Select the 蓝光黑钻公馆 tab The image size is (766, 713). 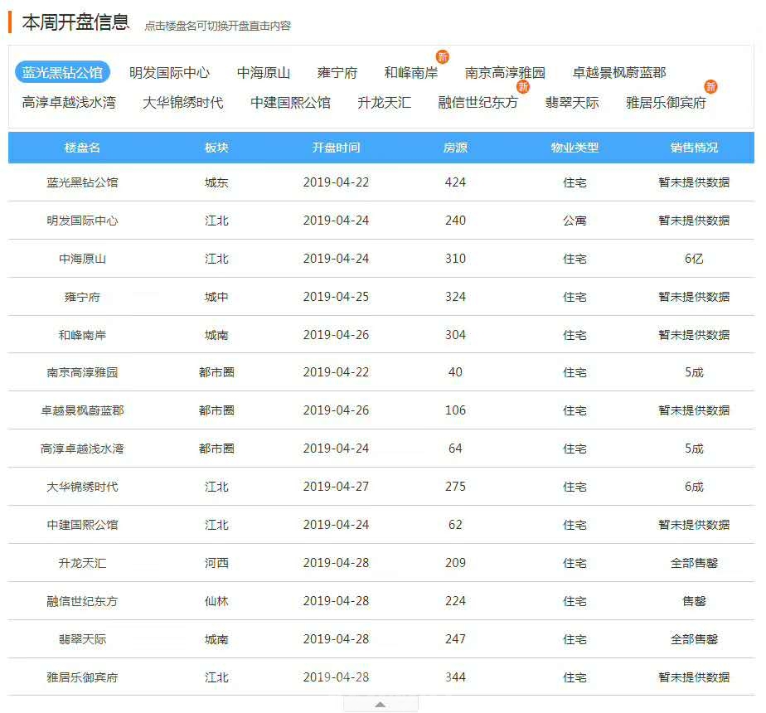[x=62, y=72]
